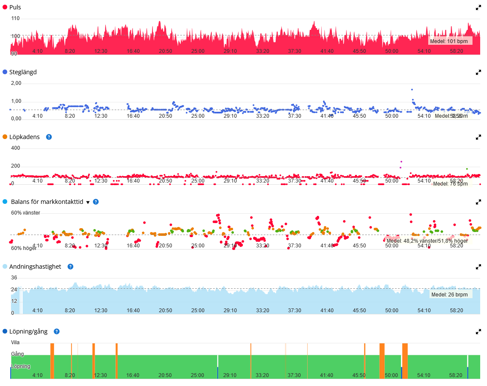Expand the Balans för markkontakttid chart
The width and height of the screenshot is (487, 386).
tap(478, 202)
